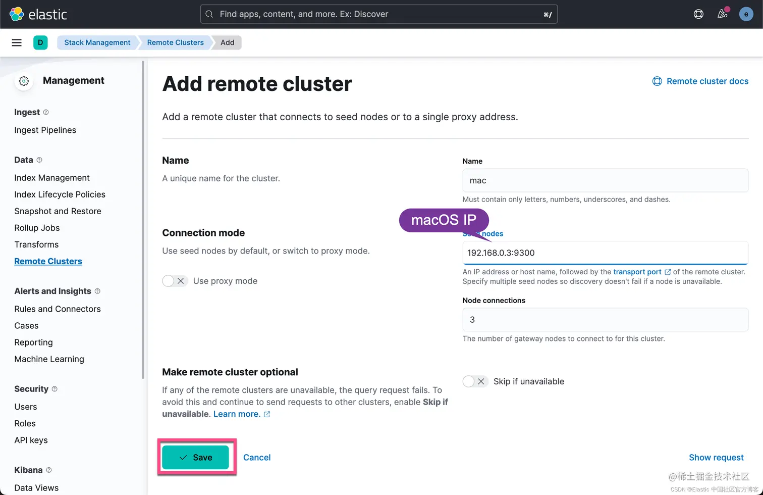Click the Add breadcrumb

point(227,42)
